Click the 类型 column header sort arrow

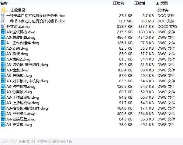tap(157, 4)
